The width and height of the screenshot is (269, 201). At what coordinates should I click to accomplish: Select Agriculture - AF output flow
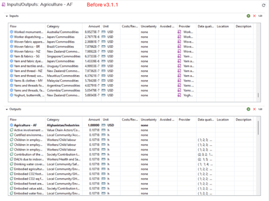(132, 125)
